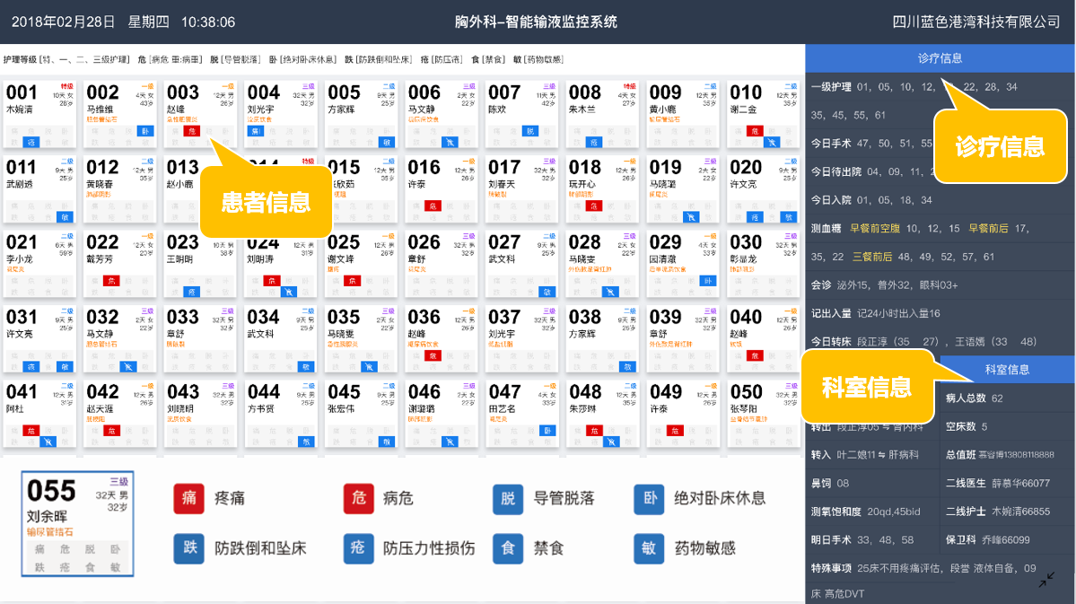1076x604 pixels.
Task: Click the red 危 icon on bed 003 card
Action: 192,131
